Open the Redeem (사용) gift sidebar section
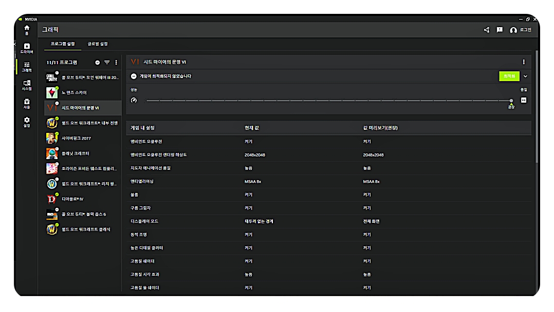 (27, 104)
